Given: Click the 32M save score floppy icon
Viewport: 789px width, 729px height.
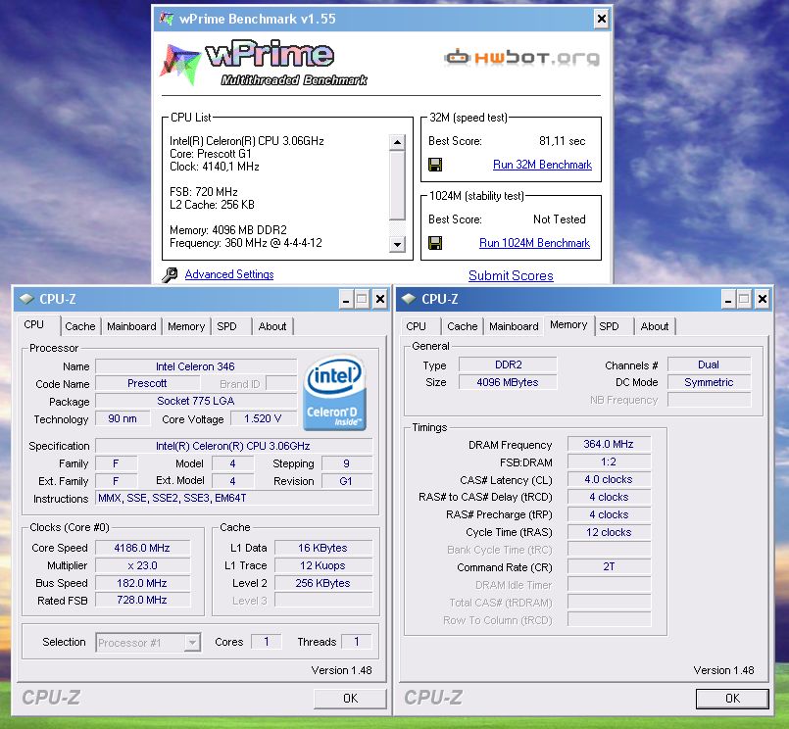Looking at the screenshot, I should [435, 165].
